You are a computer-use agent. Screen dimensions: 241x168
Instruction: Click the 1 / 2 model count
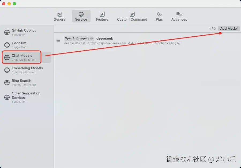pyautogui.click(x=212, y=29)
